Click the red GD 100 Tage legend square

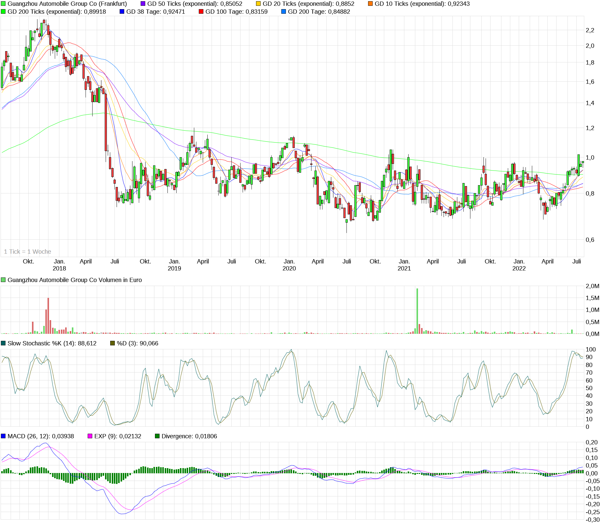tap(201, 12)
